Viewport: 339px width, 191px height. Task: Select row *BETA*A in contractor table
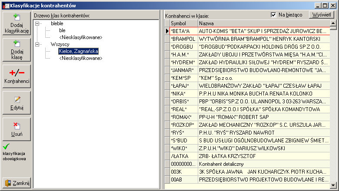[x=250, y=31]
